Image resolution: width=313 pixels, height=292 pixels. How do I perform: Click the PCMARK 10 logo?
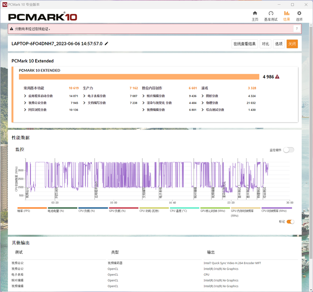point(42,17)
